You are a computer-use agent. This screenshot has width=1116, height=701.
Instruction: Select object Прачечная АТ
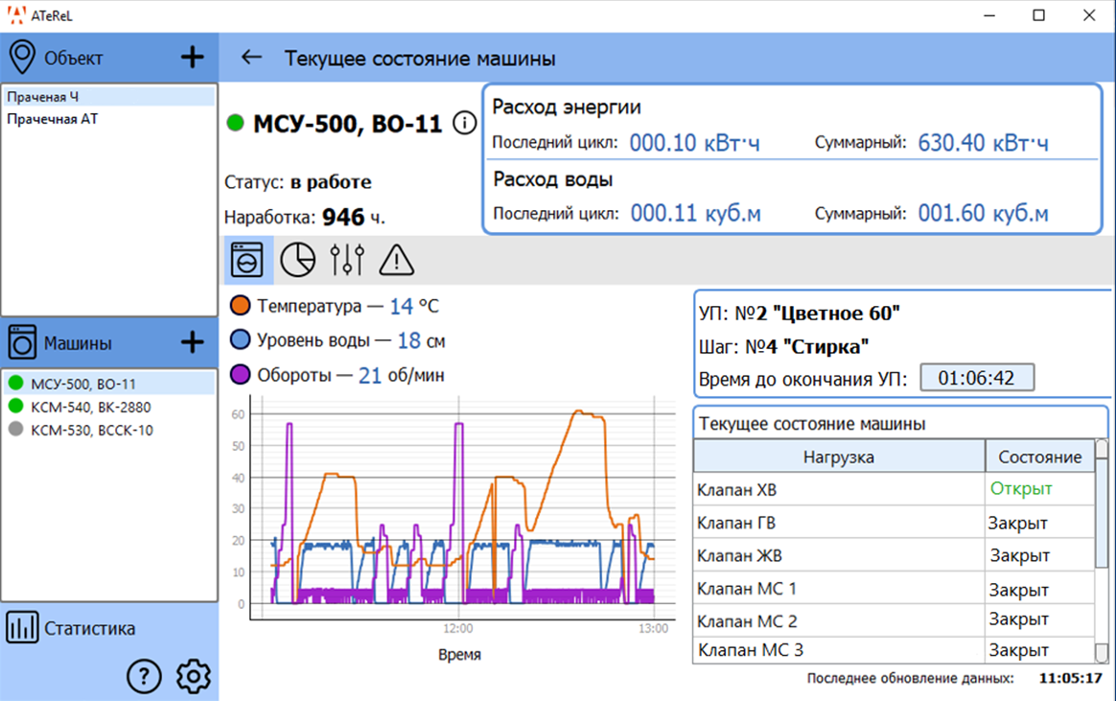(x=109, y=119)
